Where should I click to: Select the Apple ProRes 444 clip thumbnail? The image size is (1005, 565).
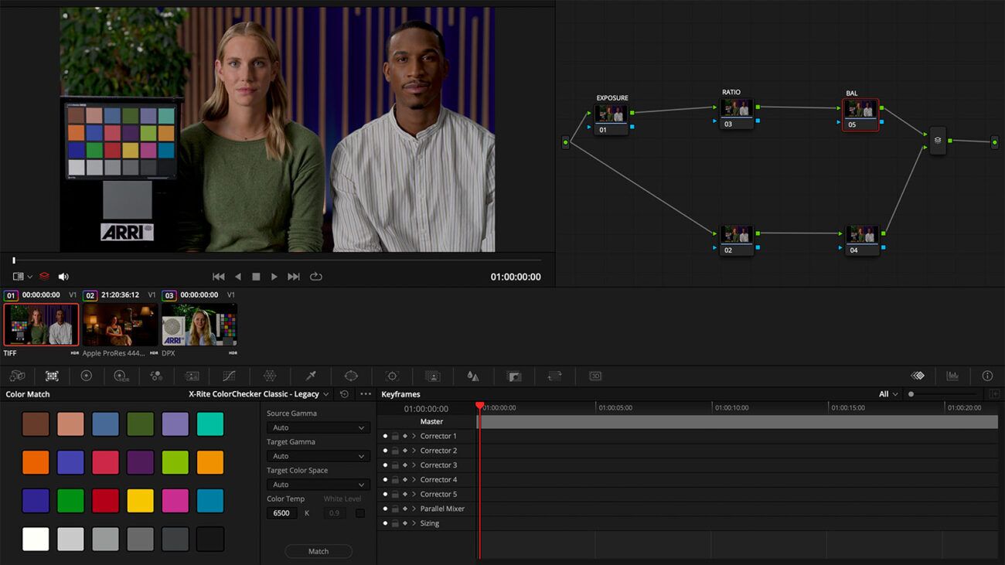[x=120, y=323]
